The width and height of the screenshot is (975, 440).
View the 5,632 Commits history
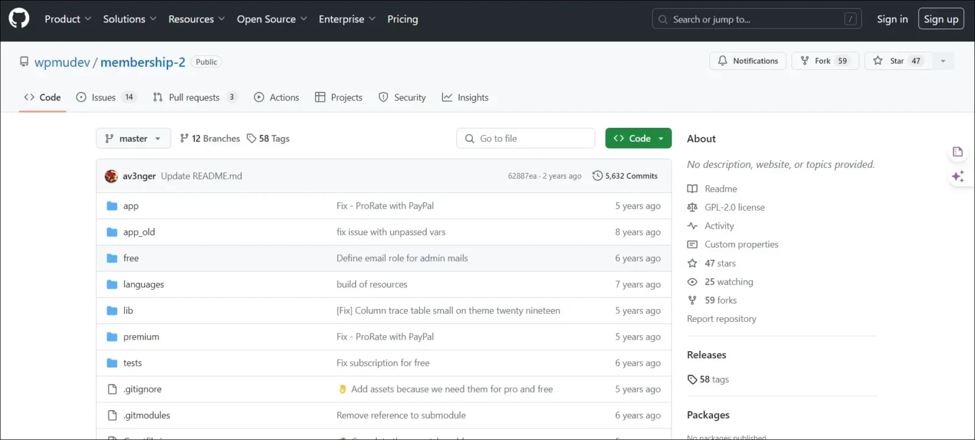tap(625, 176)
